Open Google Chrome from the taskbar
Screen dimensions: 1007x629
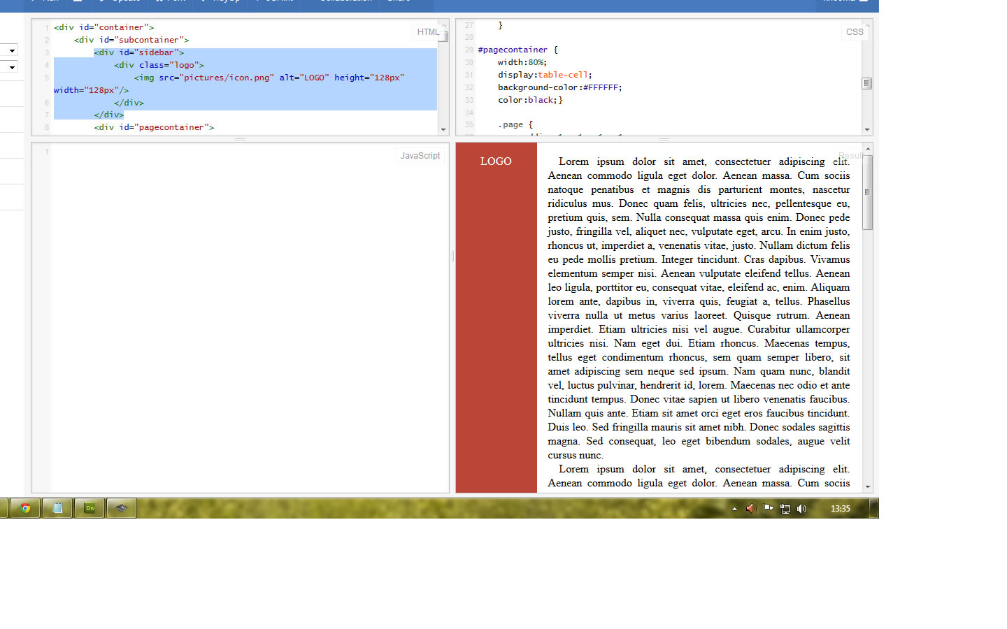(x=25, y=508)
